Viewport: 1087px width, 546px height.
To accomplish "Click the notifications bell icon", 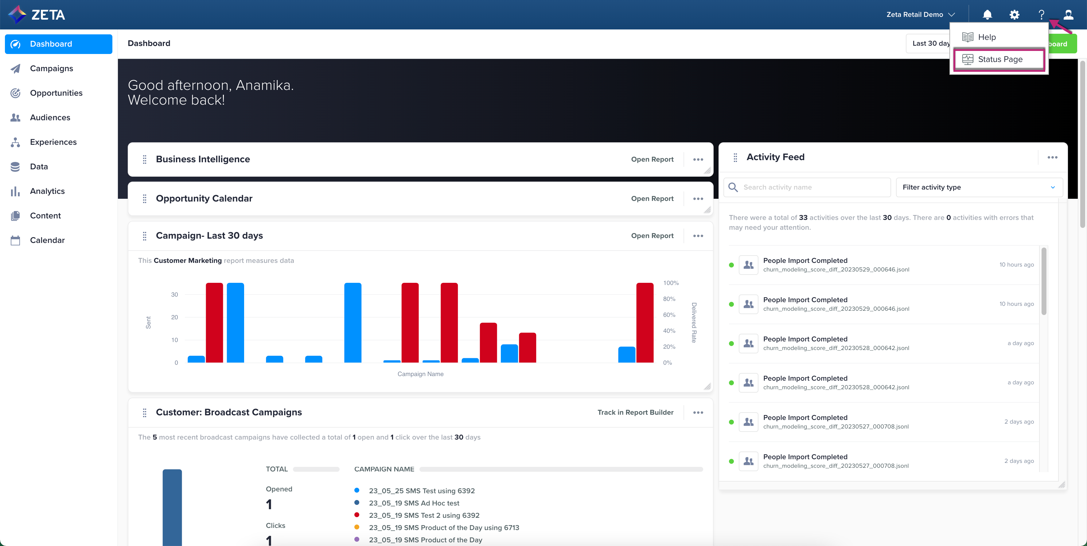I will click(987, 15).
